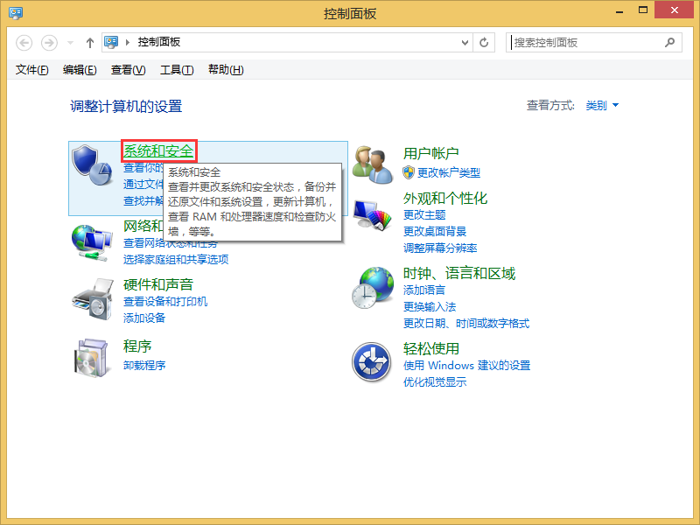
Task: Open the 工具 menu
Action: point(176,70)
